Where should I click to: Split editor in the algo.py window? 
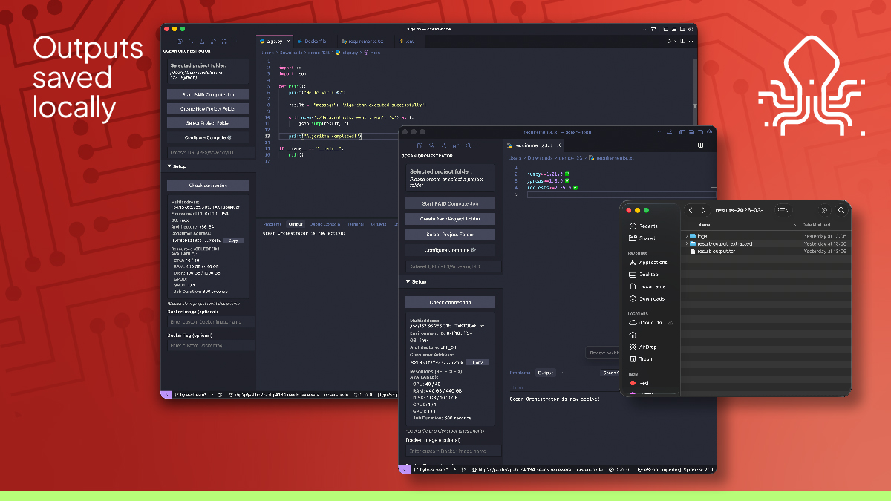click(x=682, y=41)
